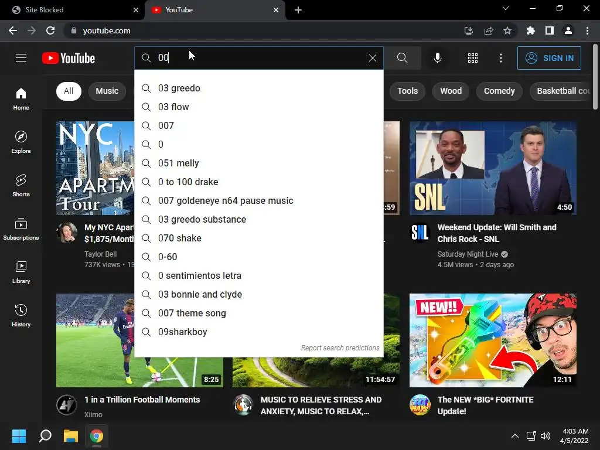The image size is (600, 450).
Task: Choose suggestion "03 greedo"
Action: click(x=258, y=88)
